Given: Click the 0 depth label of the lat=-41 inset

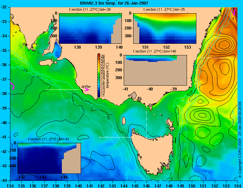Looking at the screenshot, I should click(x=15, y=143).
